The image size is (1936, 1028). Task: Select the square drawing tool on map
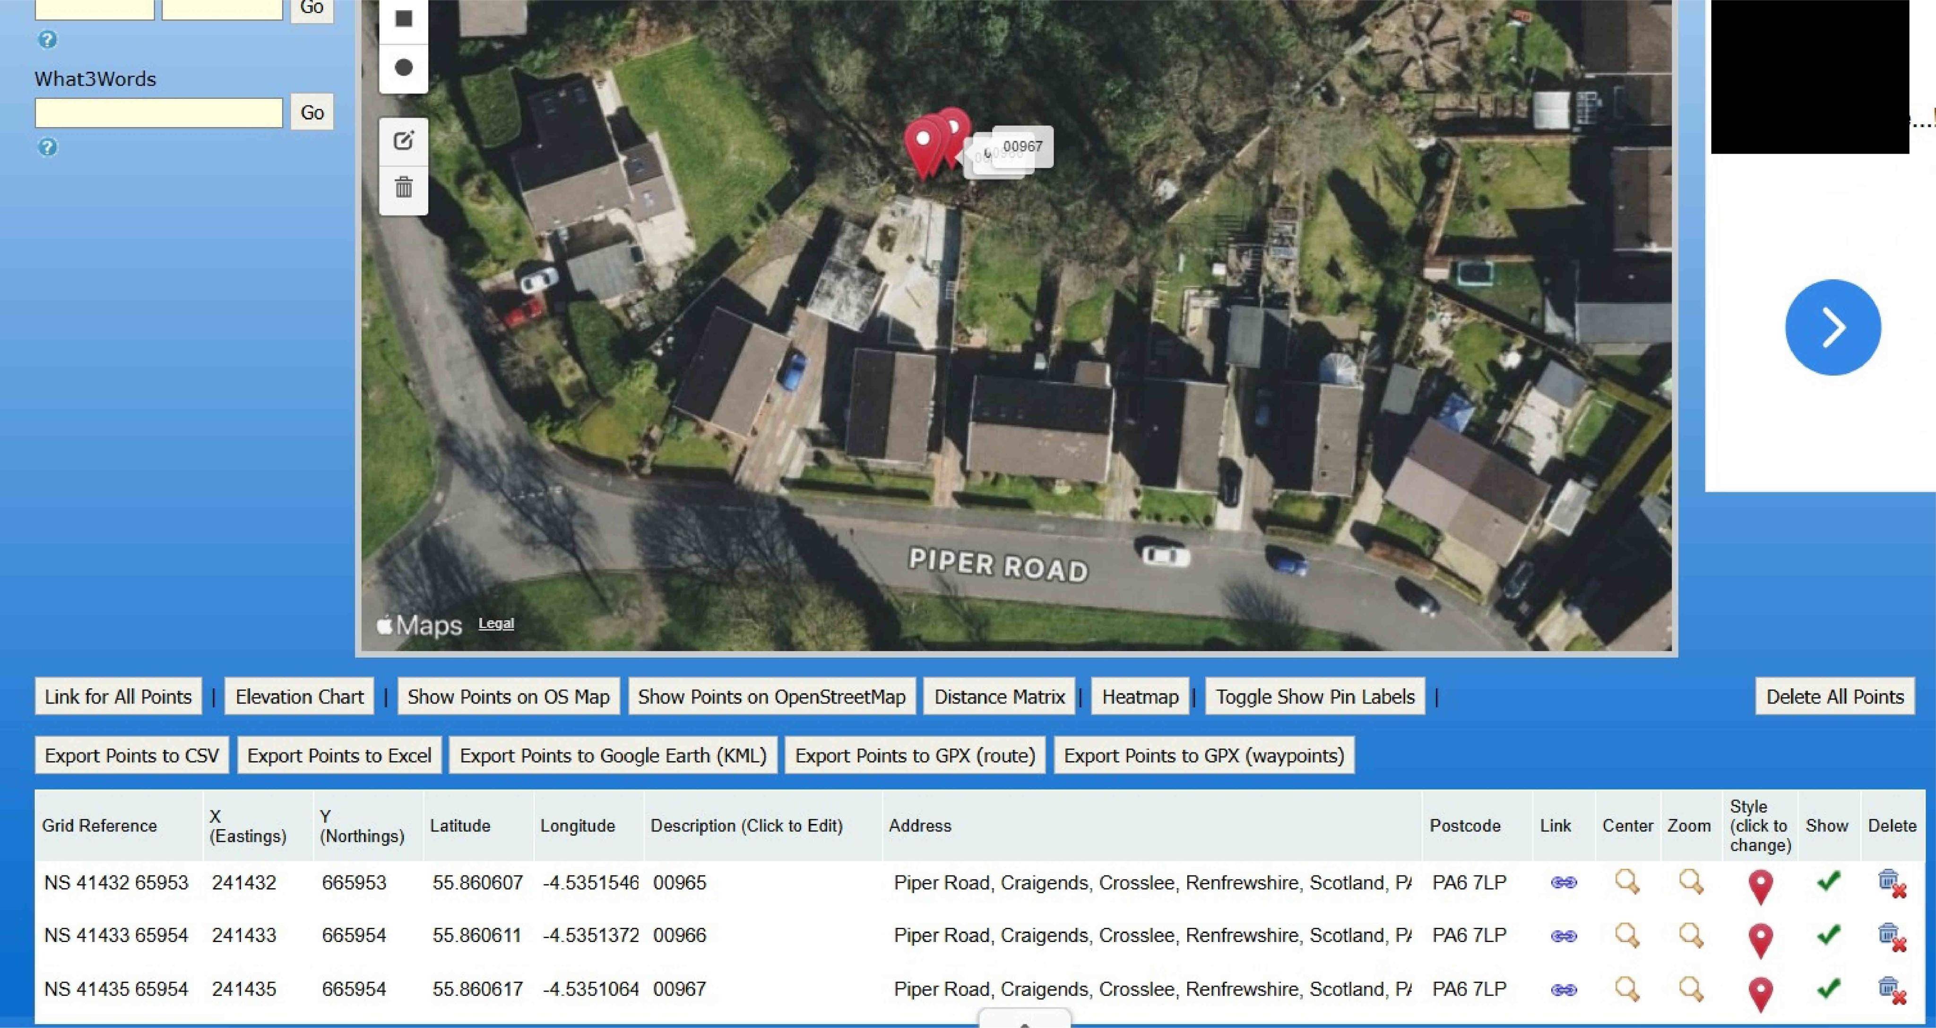(404, 19)
